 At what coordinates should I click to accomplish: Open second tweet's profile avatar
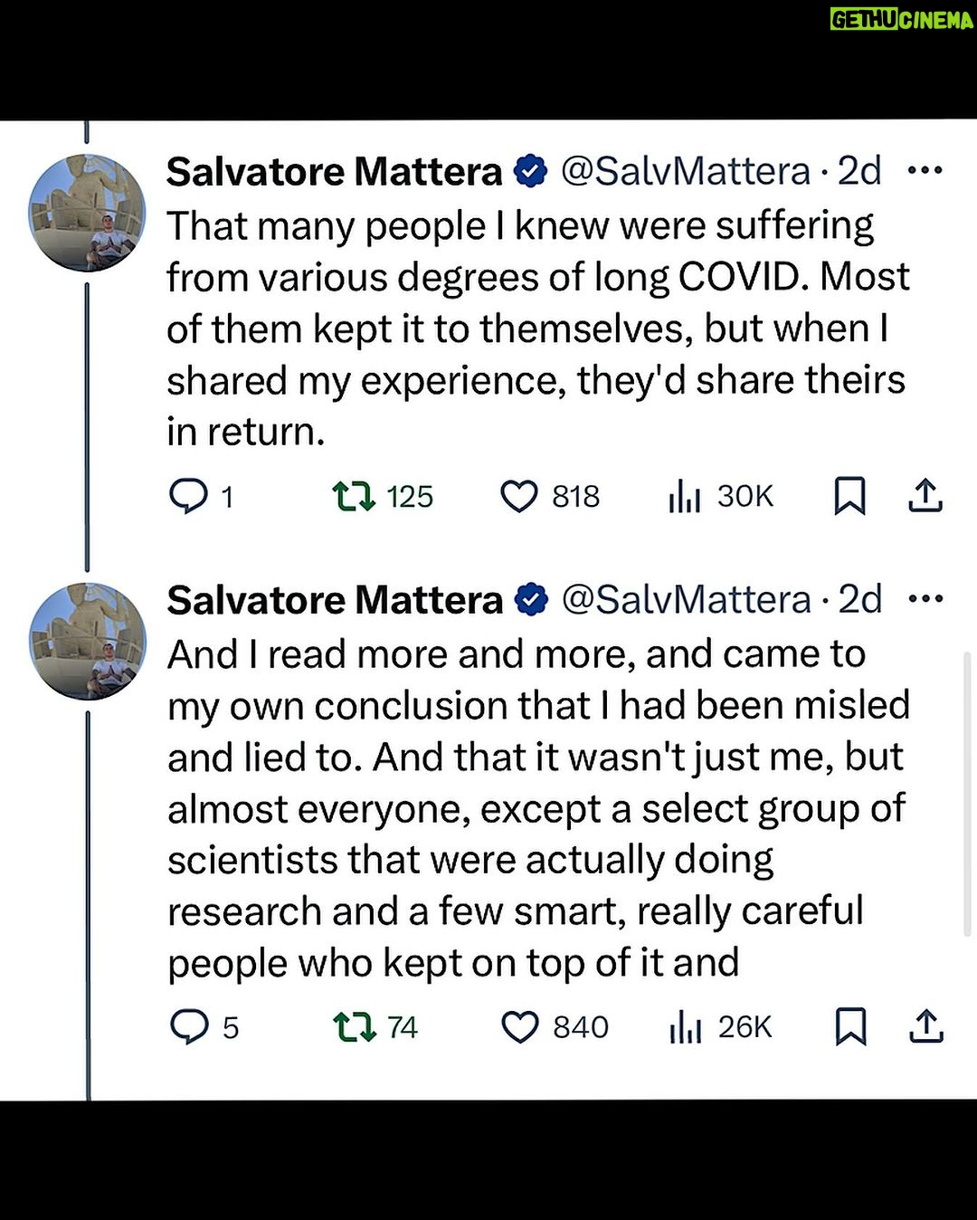87,641
